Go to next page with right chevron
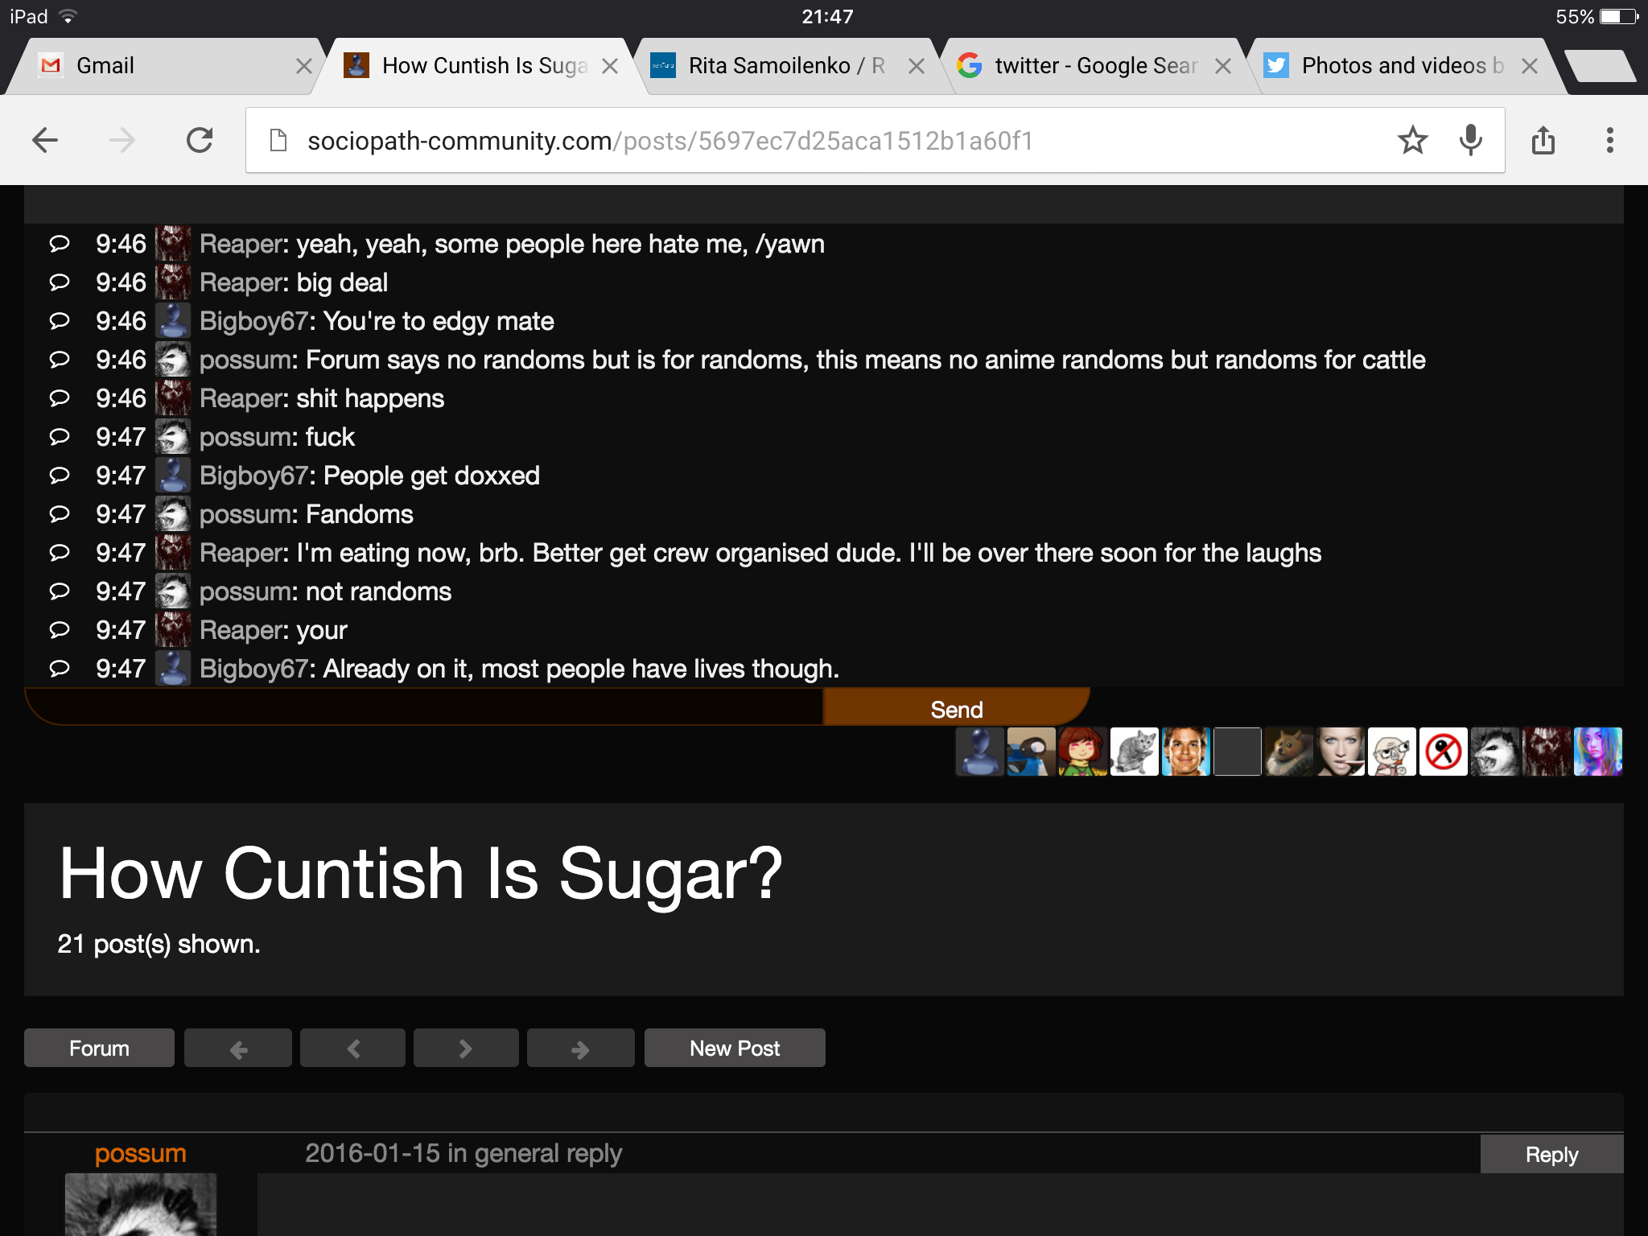This screenshot has height=1236, width=1648. (x=466, y=1048)
